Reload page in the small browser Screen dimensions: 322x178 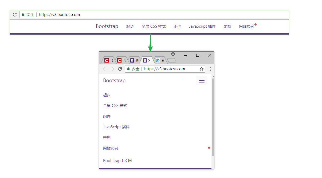120,69
